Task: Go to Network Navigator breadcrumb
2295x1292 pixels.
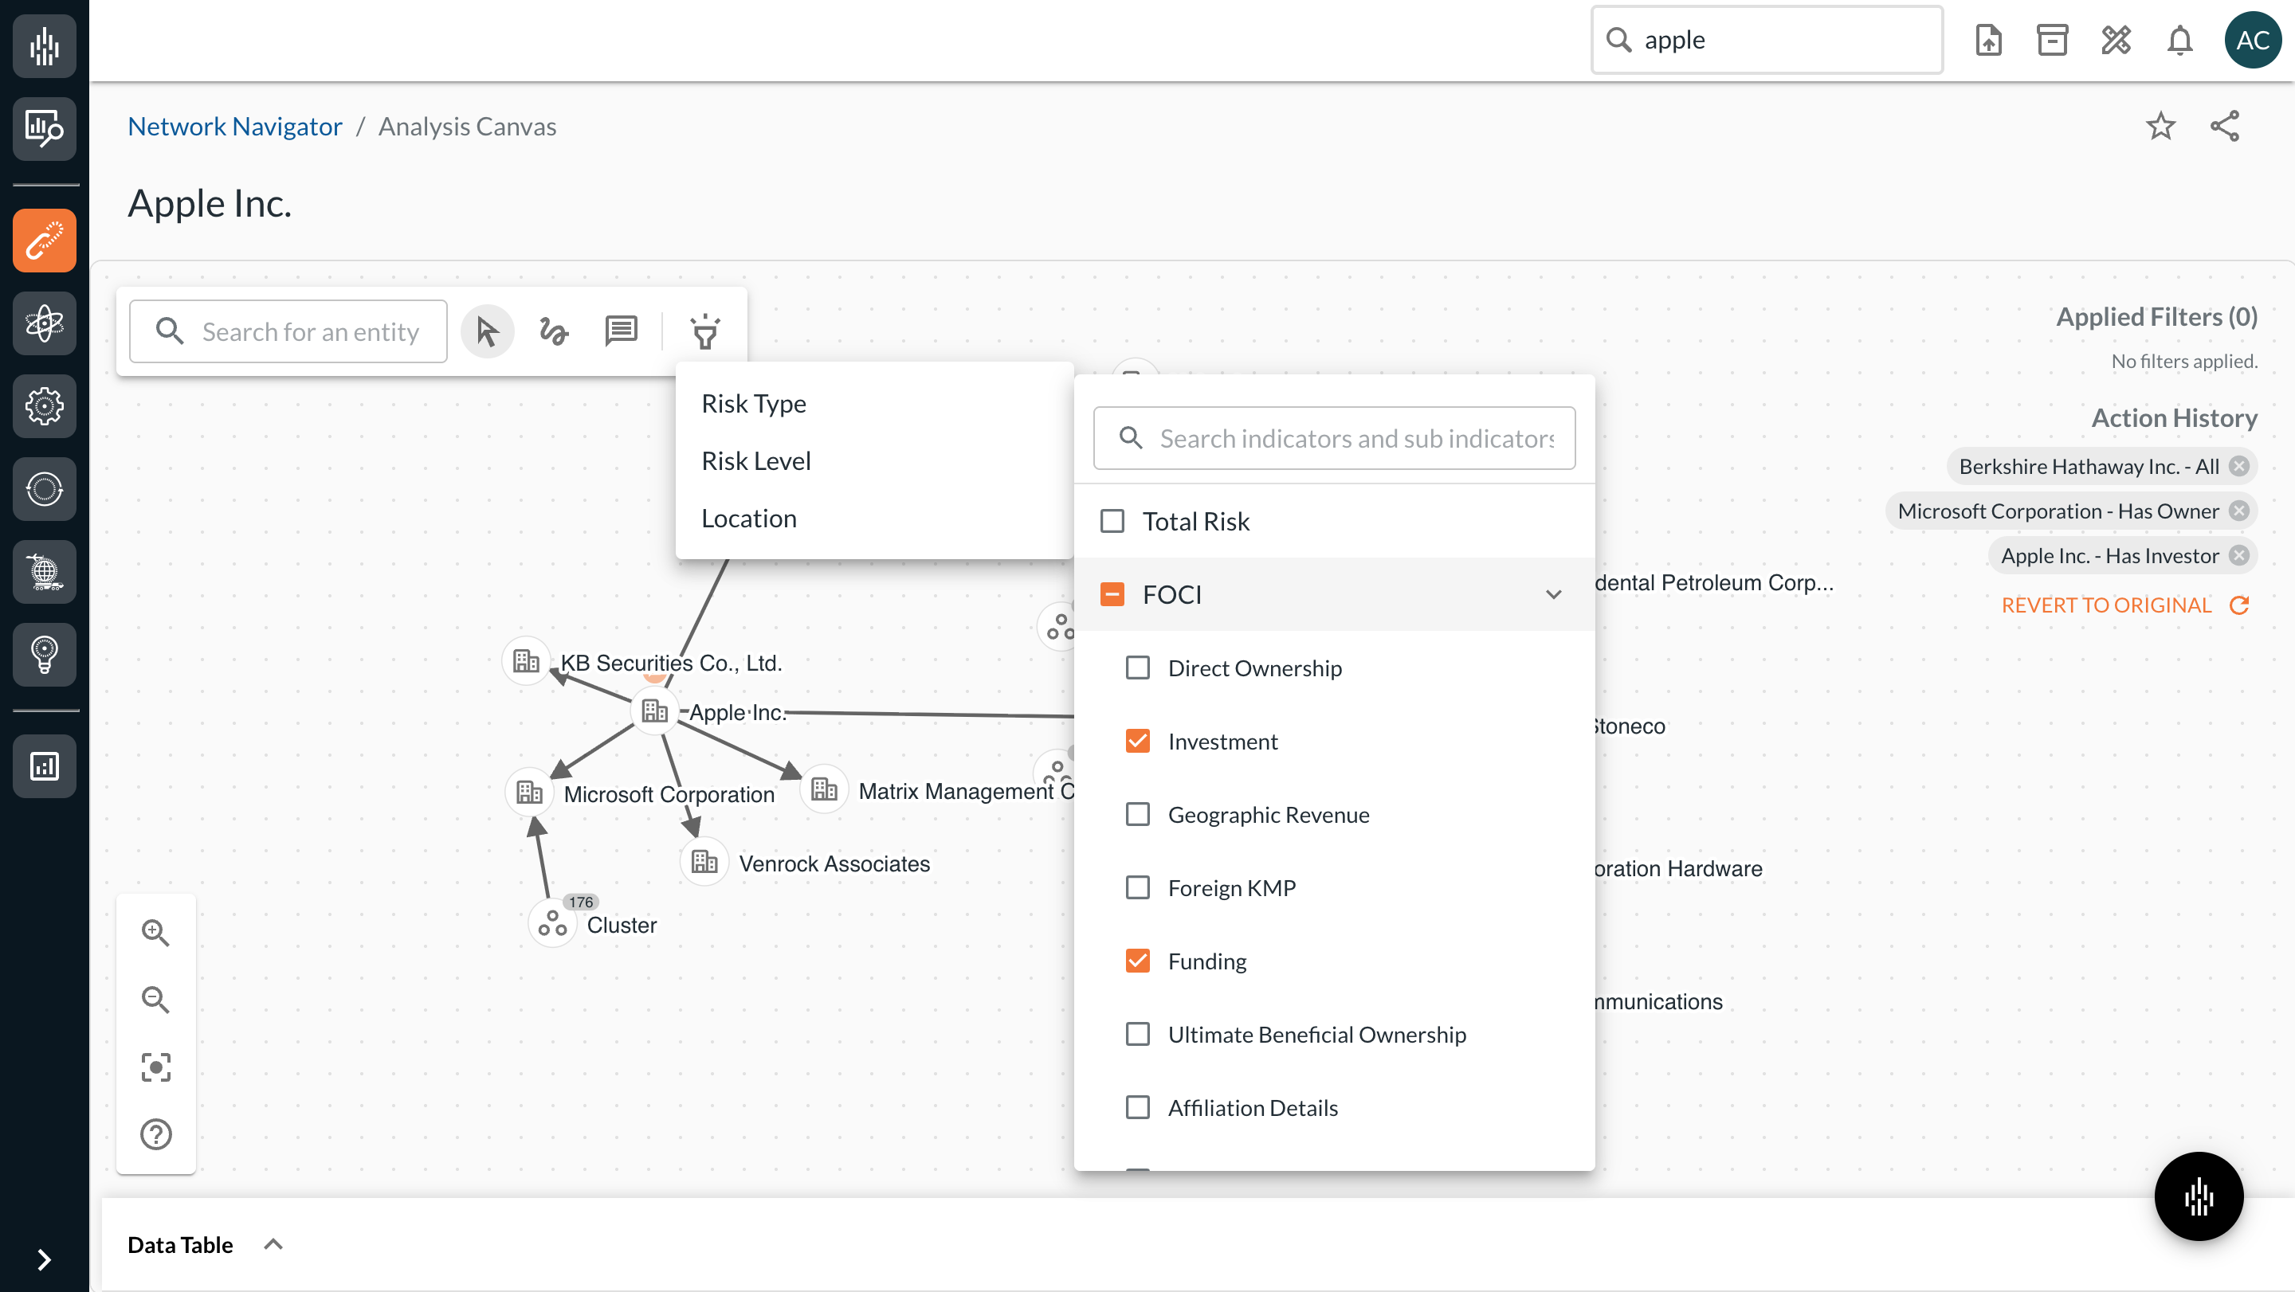Action: [x=235, y=127]
